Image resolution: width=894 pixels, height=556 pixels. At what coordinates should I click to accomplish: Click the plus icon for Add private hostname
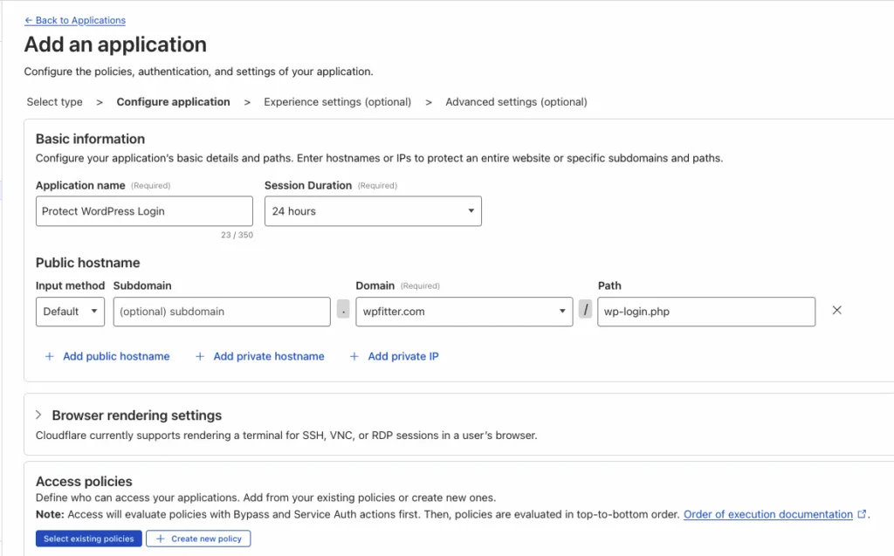[198, 356]
